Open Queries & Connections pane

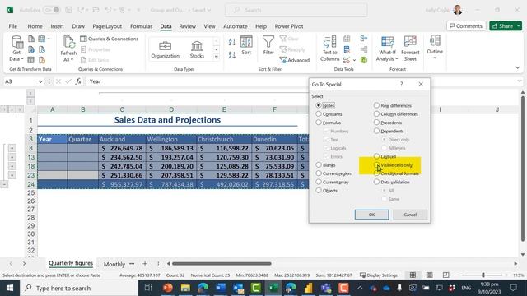(x=110, y=39)
